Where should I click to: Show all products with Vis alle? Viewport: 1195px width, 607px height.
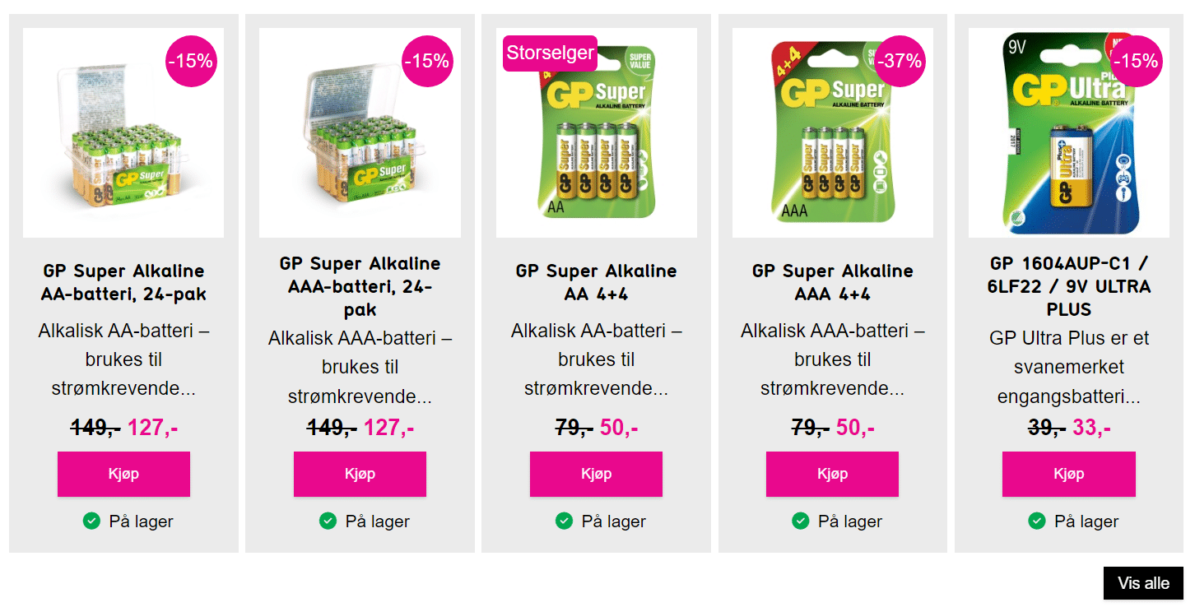coord(1143,583)
